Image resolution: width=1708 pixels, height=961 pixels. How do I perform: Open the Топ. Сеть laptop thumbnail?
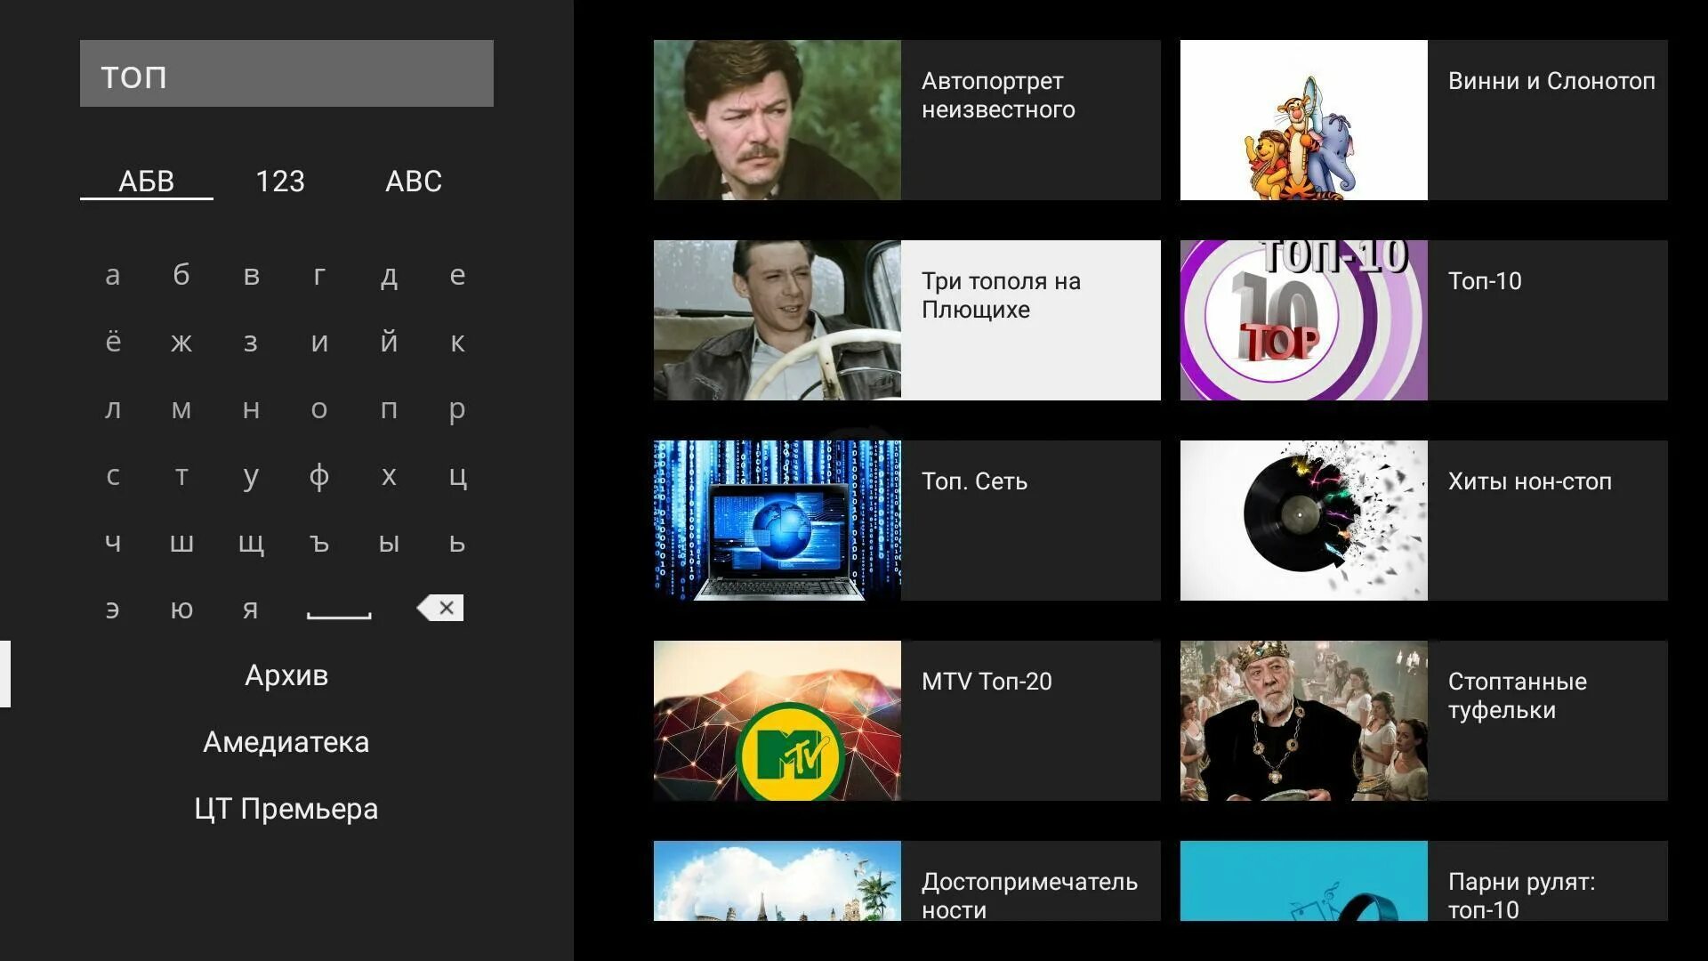point(777,521)
